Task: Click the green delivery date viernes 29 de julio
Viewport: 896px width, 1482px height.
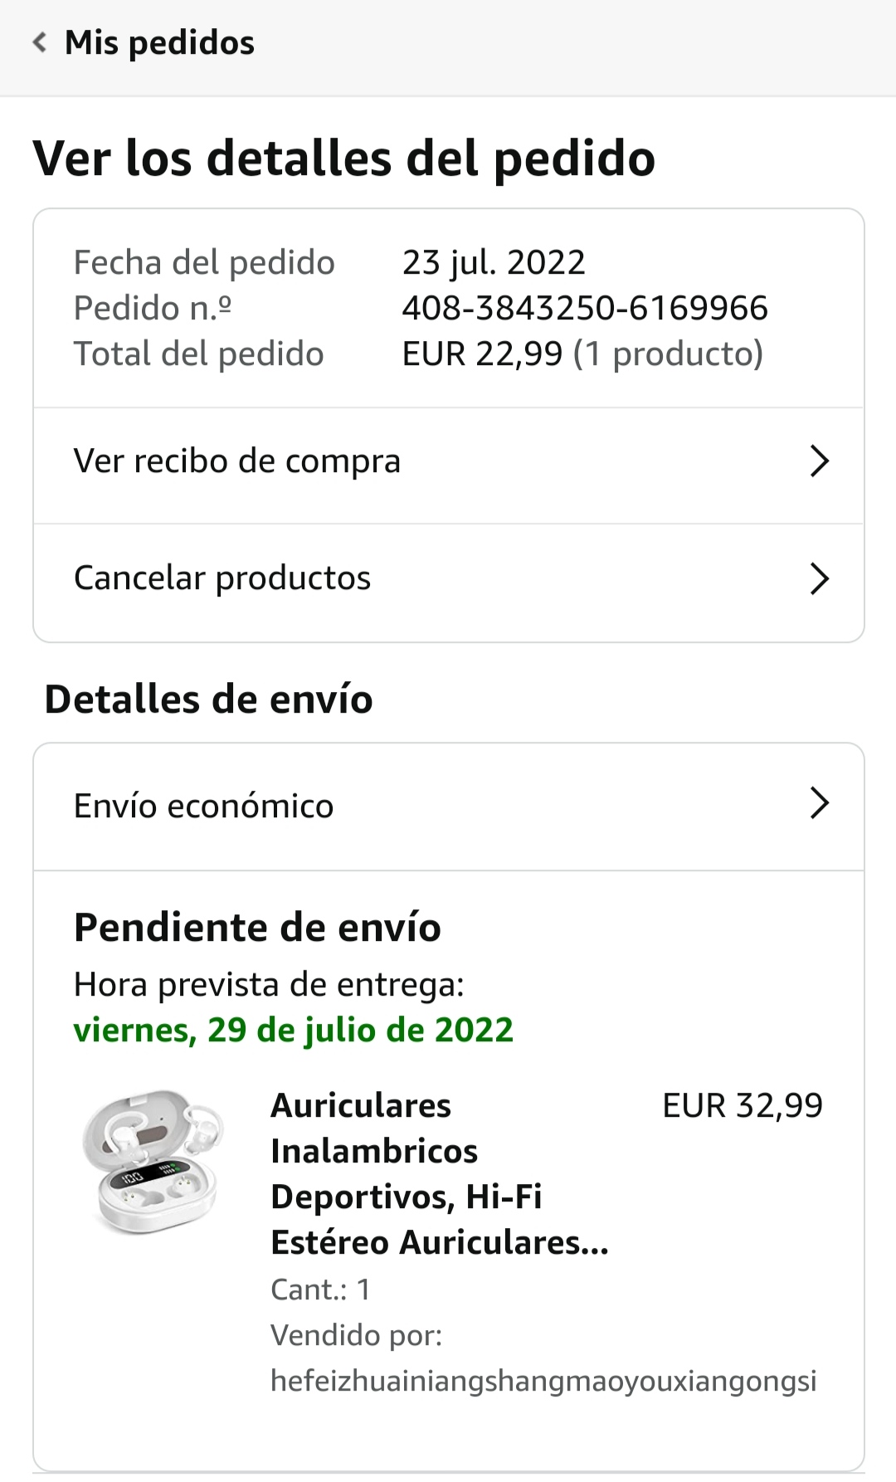Action: tap(294, 1030)
